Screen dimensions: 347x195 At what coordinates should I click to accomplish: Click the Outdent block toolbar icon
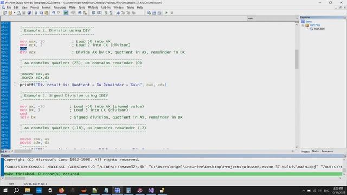coord(99,13)
